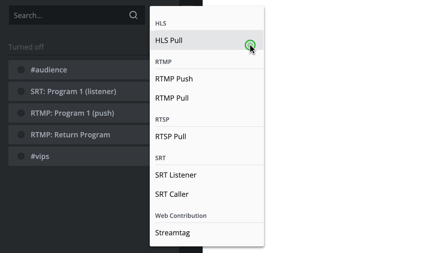Click the status circle beside RTMP: Program 1 (push)

(21, 113)
